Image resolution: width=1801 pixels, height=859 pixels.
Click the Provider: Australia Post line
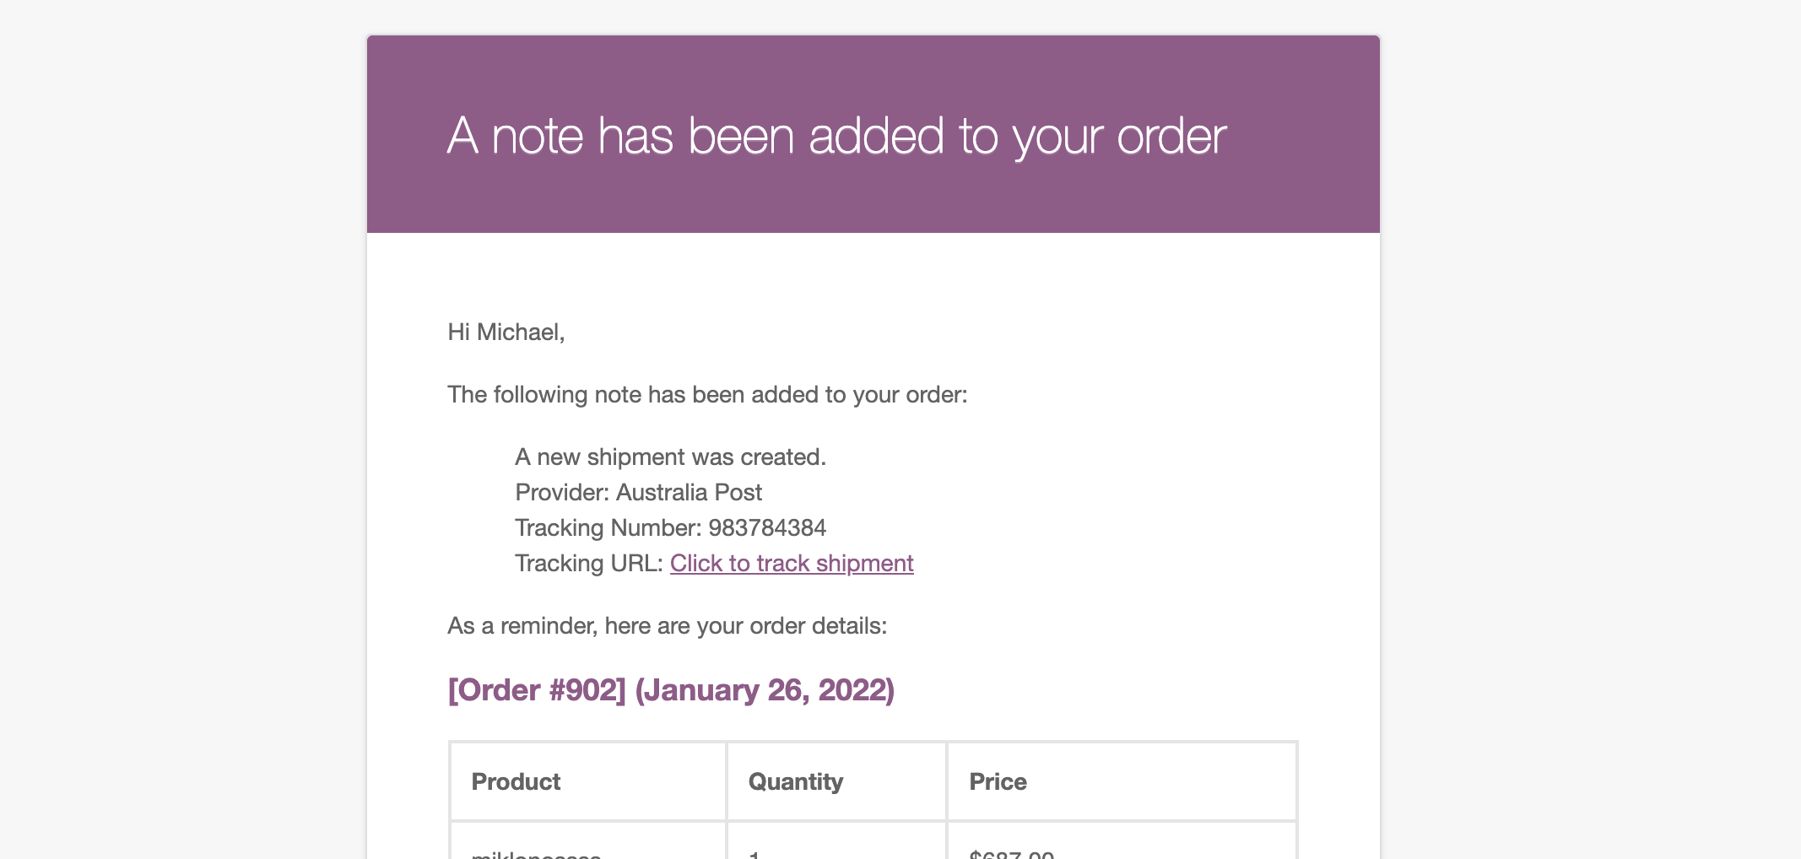[x=638, y=492]
